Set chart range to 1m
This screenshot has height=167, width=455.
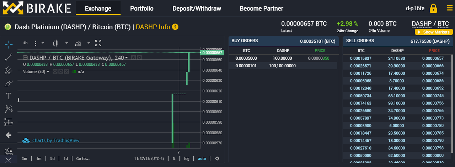click(39, 158)
